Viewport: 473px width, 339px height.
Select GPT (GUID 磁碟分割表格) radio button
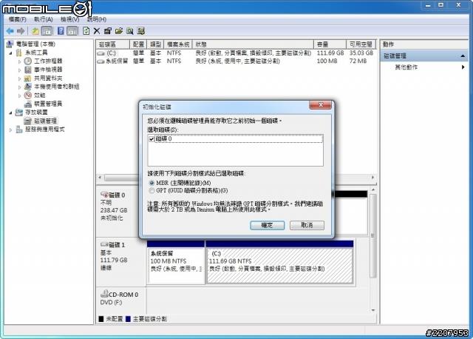(x=152, y=191)
